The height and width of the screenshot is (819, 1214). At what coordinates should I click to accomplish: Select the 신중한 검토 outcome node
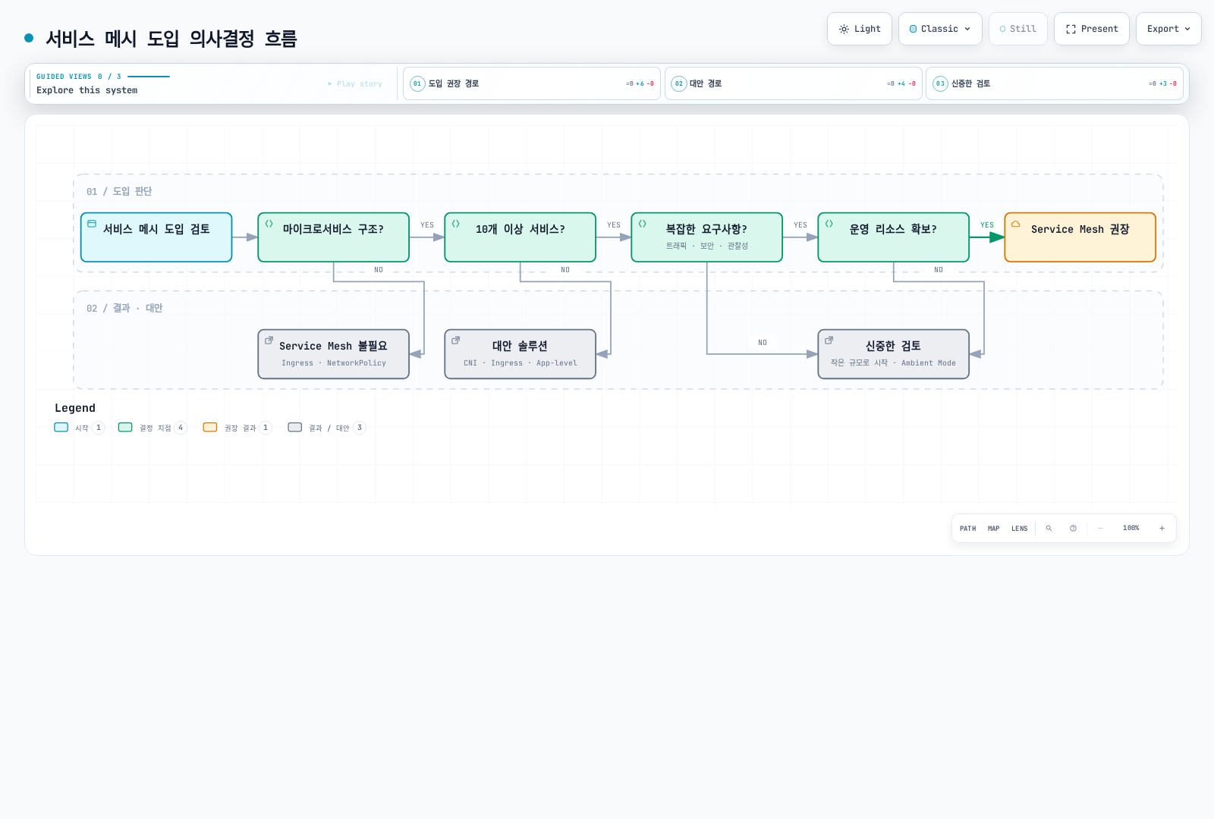point(894,354)
